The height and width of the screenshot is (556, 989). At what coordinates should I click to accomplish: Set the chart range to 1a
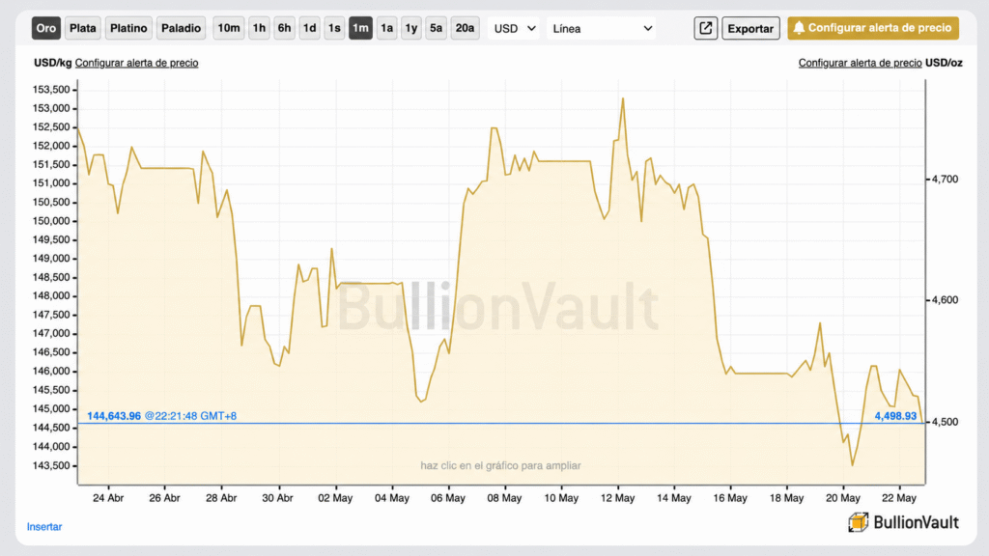(386, 28)
